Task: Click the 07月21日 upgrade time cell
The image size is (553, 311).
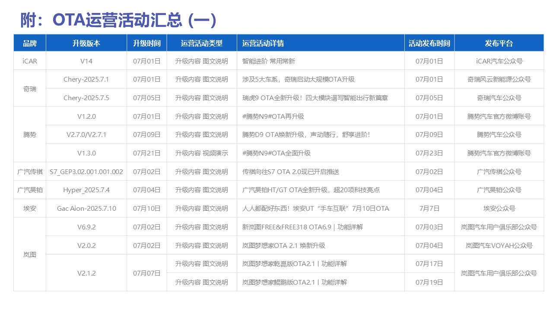Action: point(147,153)
